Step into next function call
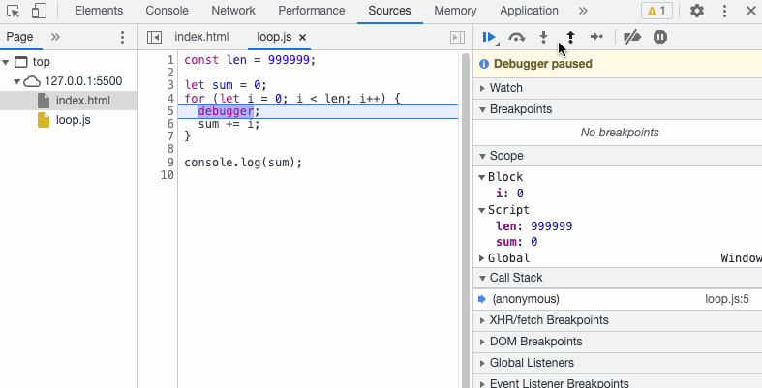 pyautogui.click(x=544, y=37)
